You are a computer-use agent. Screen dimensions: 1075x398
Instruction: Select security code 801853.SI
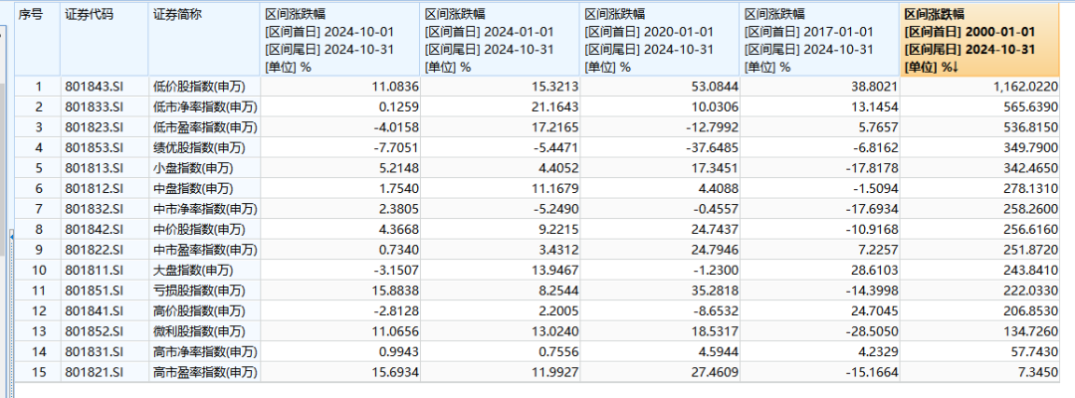click(93, 147)
